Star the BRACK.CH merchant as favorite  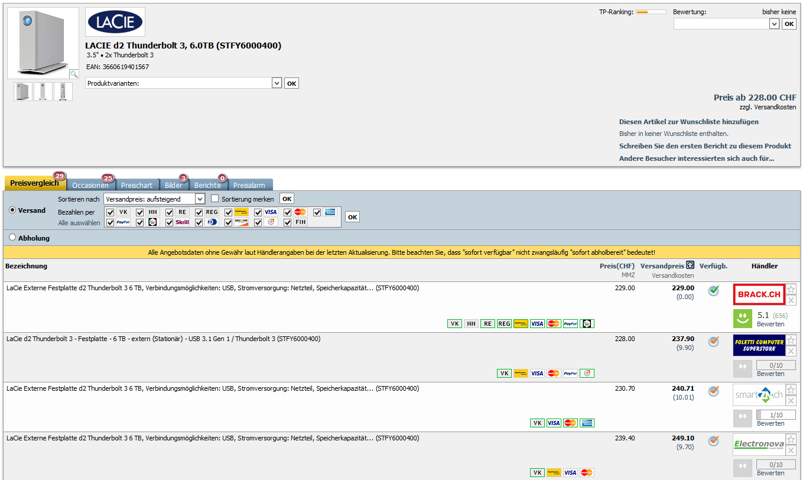point(791,289)
